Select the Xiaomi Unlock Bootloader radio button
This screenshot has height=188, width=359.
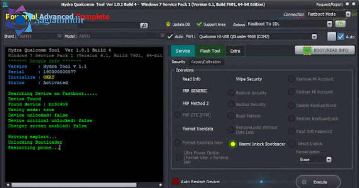coord(233,144)
